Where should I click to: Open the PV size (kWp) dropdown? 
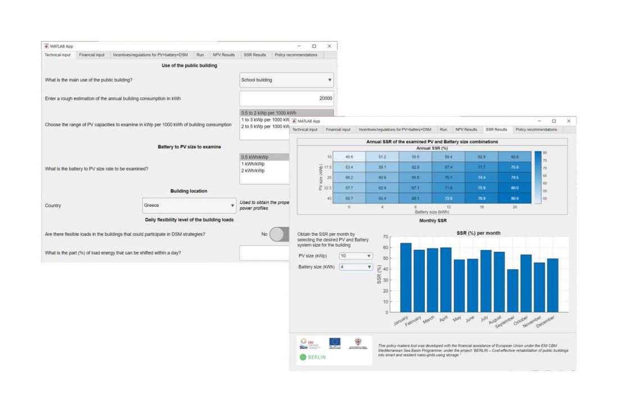click(356, 256)
